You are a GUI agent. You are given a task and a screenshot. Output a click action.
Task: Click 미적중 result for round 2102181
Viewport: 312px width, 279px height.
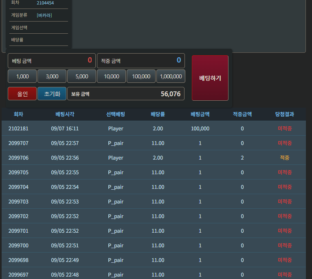point(285,129)
